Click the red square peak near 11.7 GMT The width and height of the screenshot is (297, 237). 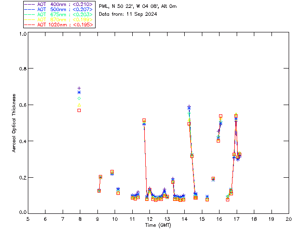coord(144,120)
